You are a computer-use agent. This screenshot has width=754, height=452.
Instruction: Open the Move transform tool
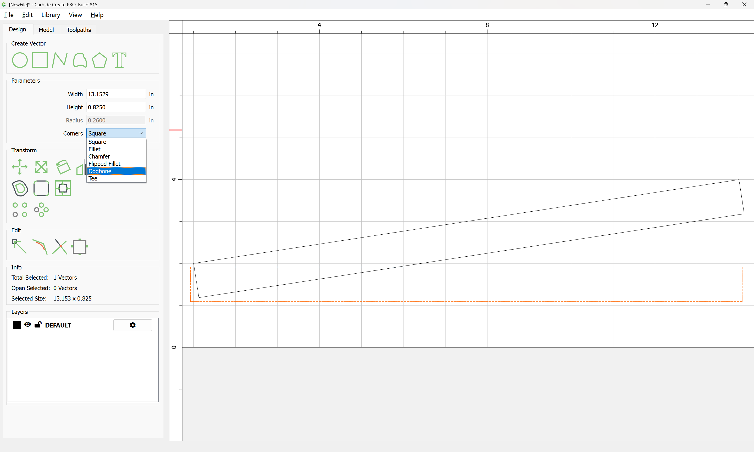click(x=20, y=167)
